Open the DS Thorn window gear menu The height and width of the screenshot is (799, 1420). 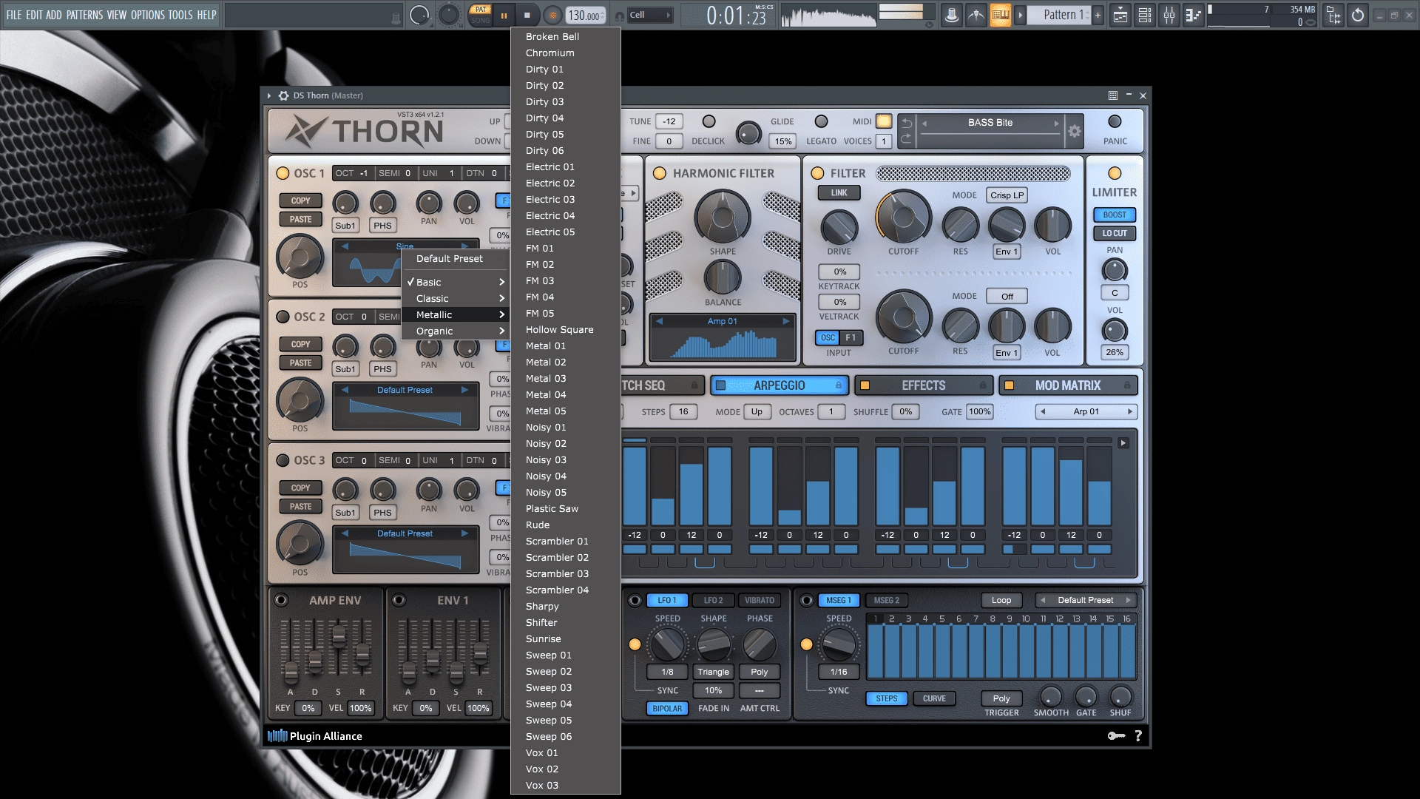point(283,95)
